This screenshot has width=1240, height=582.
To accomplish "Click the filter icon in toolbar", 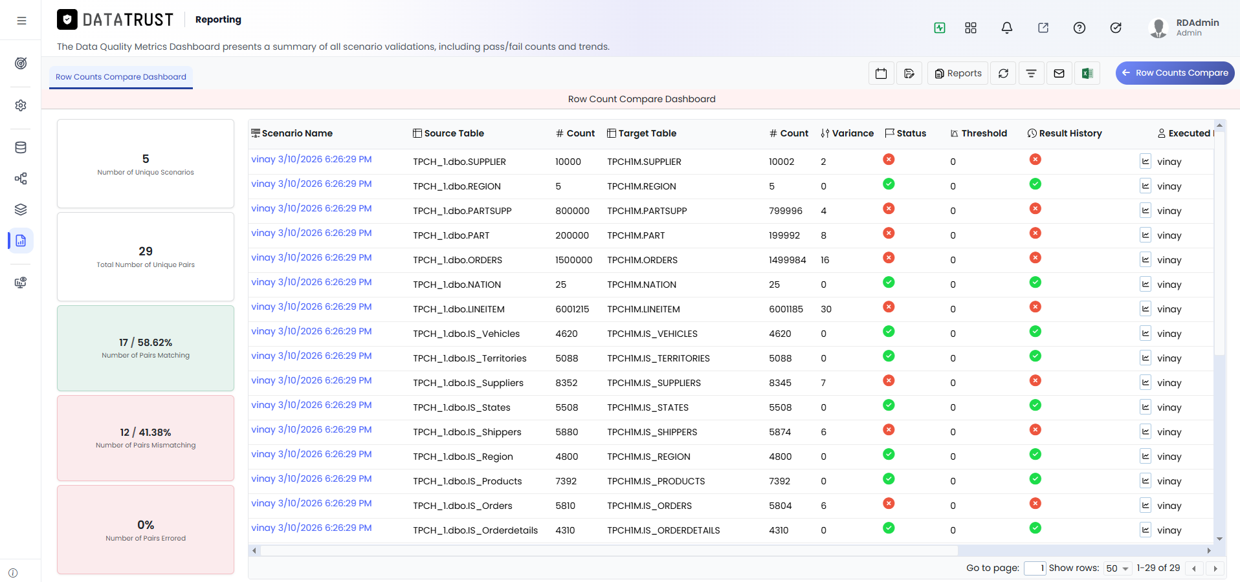I will (1031, 73).
